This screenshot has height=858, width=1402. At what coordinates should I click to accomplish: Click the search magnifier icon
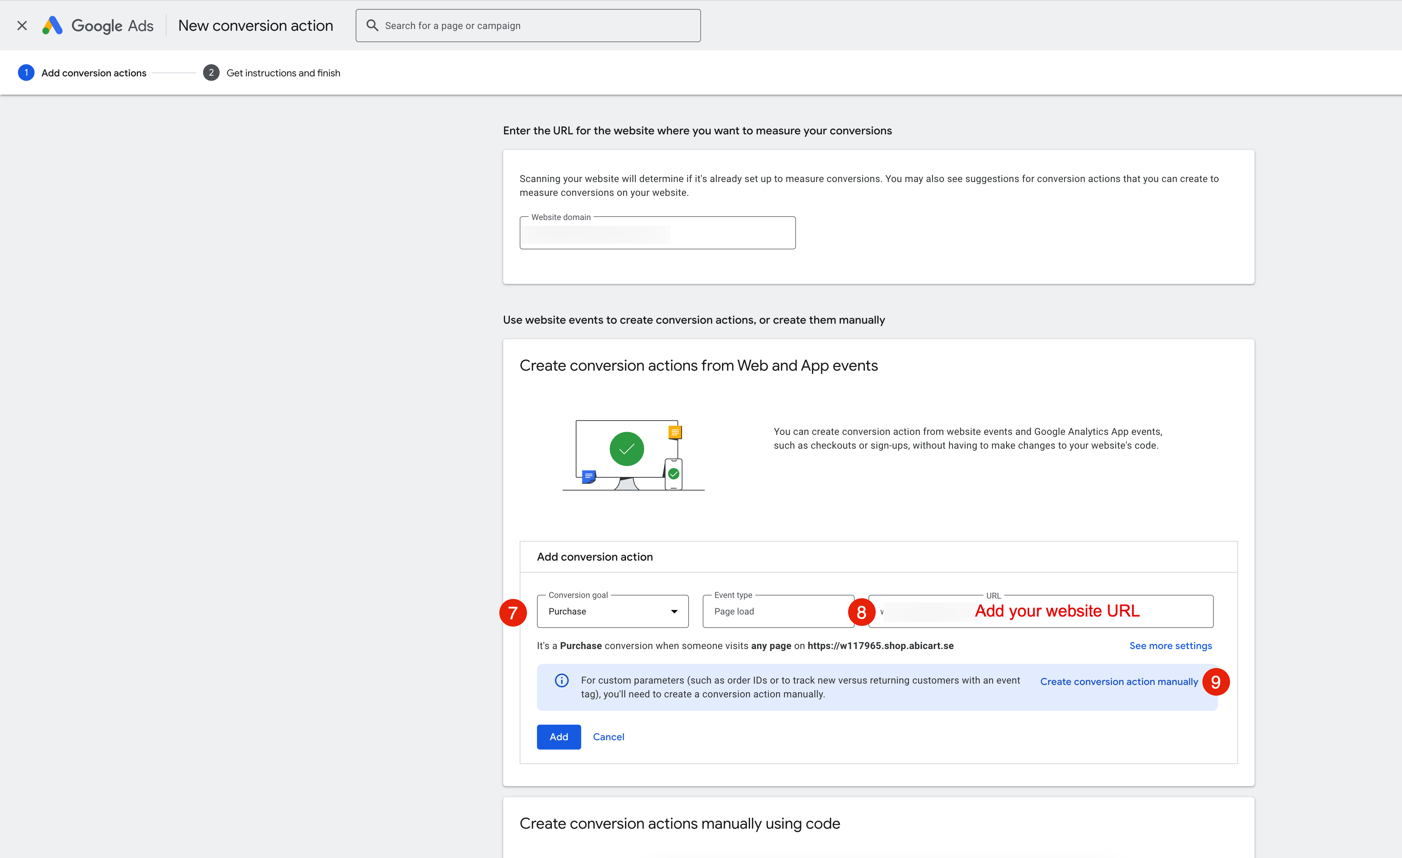[x=372, y=26]
